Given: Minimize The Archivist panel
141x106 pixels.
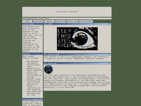Looking at the screenshot, I should tap(108, 63).
